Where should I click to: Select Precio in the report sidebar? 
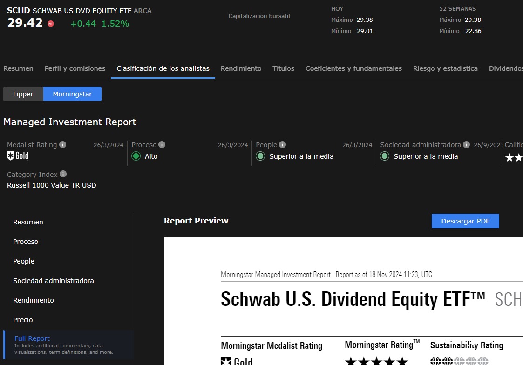[x=23, y=320]
